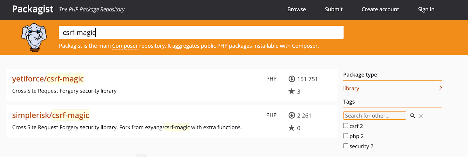Click star icon for yetiforce/csrf-magic

pyautogui.click(x=291, y=92)
